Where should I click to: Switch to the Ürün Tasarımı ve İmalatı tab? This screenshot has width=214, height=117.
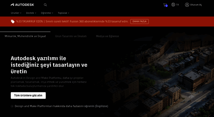tap(71, 36)
